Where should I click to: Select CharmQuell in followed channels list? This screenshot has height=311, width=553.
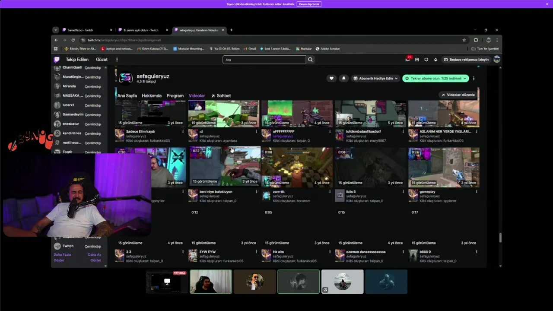point(78,68)
